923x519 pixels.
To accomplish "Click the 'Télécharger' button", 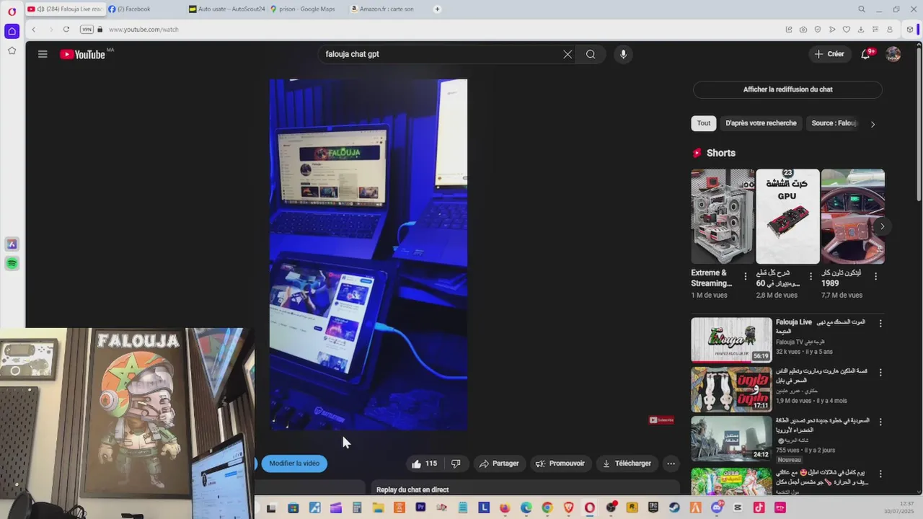I will click(627, 463).
